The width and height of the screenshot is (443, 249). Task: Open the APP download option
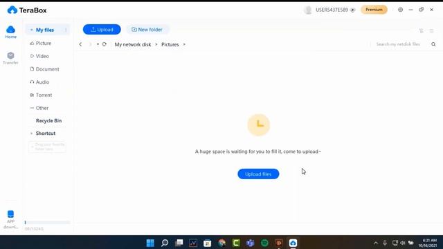click(11, 219)
